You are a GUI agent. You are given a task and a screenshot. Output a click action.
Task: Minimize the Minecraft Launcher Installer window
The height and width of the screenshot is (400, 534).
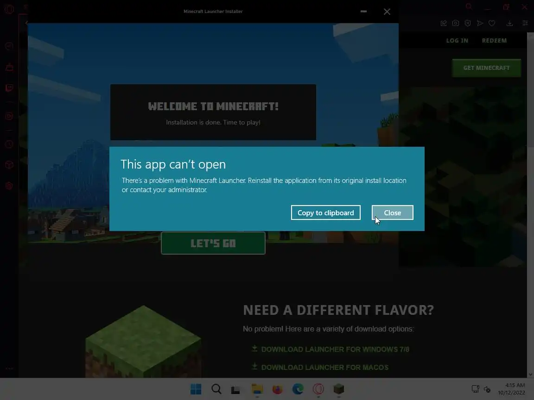click(x=364, y=12)
